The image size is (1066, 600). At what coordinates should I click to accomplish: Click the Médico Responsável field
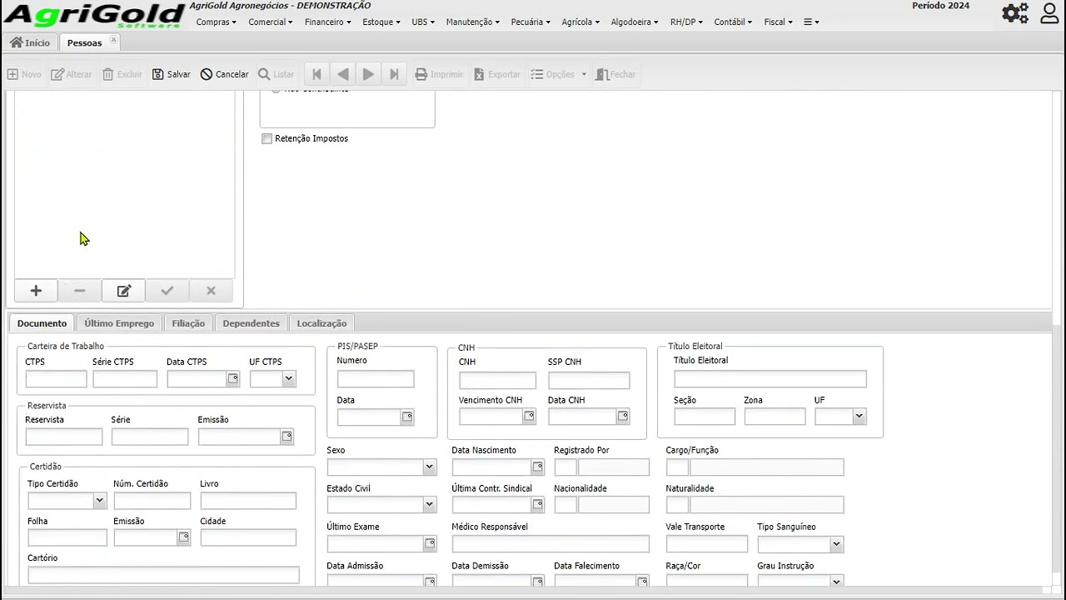pos(550,544)
